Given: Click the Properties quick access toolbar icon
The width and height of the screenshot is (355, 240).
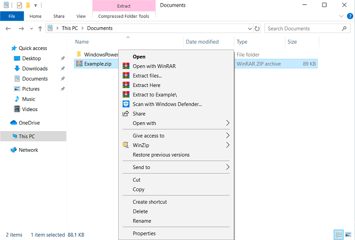Looking at the screenshot, I should [20, 5].
